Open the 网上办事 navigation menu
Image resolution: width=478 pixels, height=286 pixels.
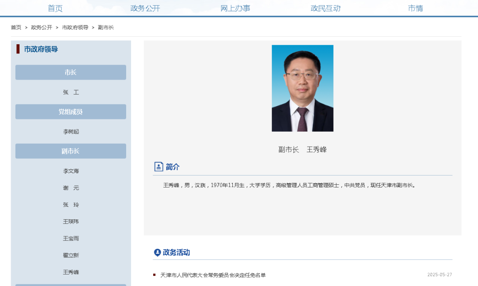click(235, 8)
